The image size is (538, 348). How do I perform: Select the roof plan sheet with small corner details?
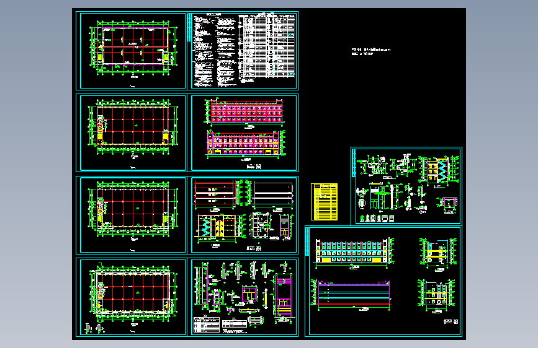(132, 297)
